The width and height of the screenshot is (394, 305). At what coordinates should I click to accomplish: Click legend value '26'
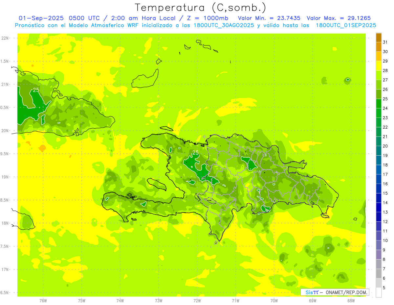385,89
